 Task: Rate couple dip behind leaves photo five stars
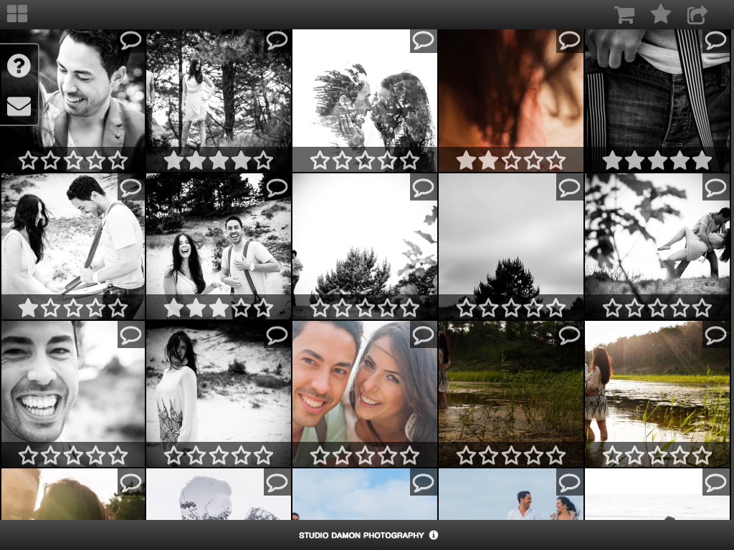click(x=702, y=308)
